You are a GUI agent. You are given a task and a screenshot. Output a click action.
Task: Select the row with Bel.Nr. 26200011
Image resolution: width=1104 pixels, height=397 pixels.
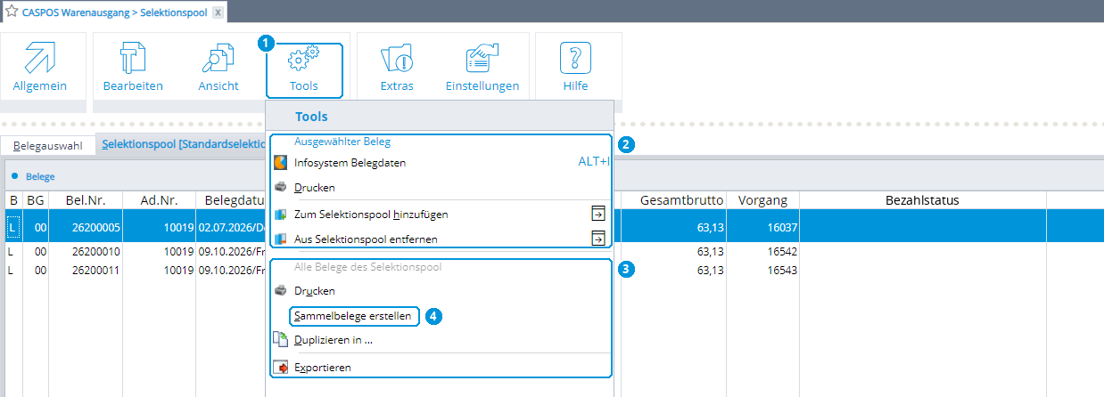[553, 269]
